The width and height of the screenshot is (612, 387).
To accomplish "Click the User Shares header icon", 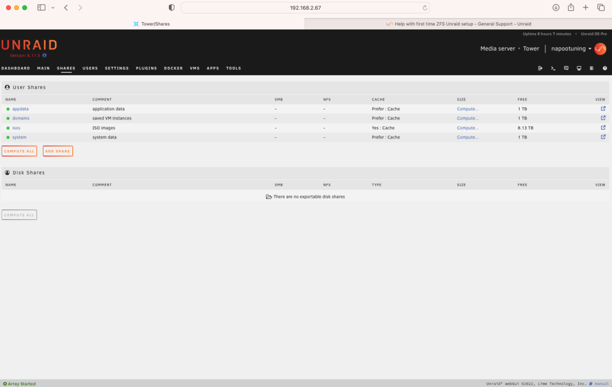I will pos(7,88).
